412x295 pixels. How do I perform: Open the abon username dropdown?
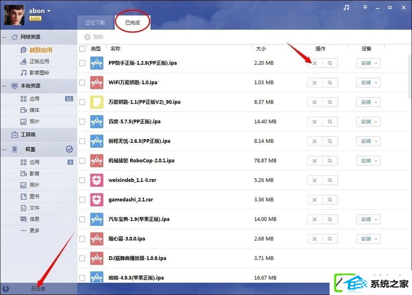tap(40, 11)
